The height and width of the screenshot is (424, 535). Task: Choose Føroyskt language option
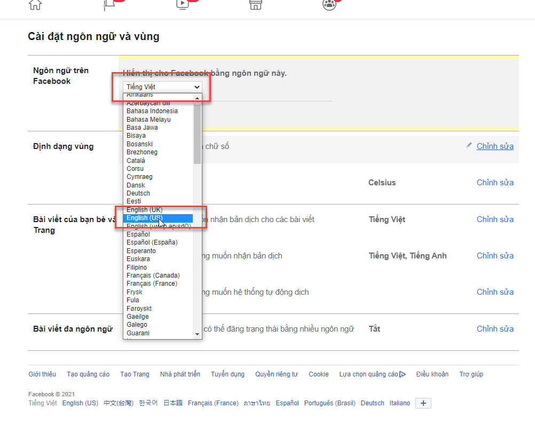click(x=139, y=308)
